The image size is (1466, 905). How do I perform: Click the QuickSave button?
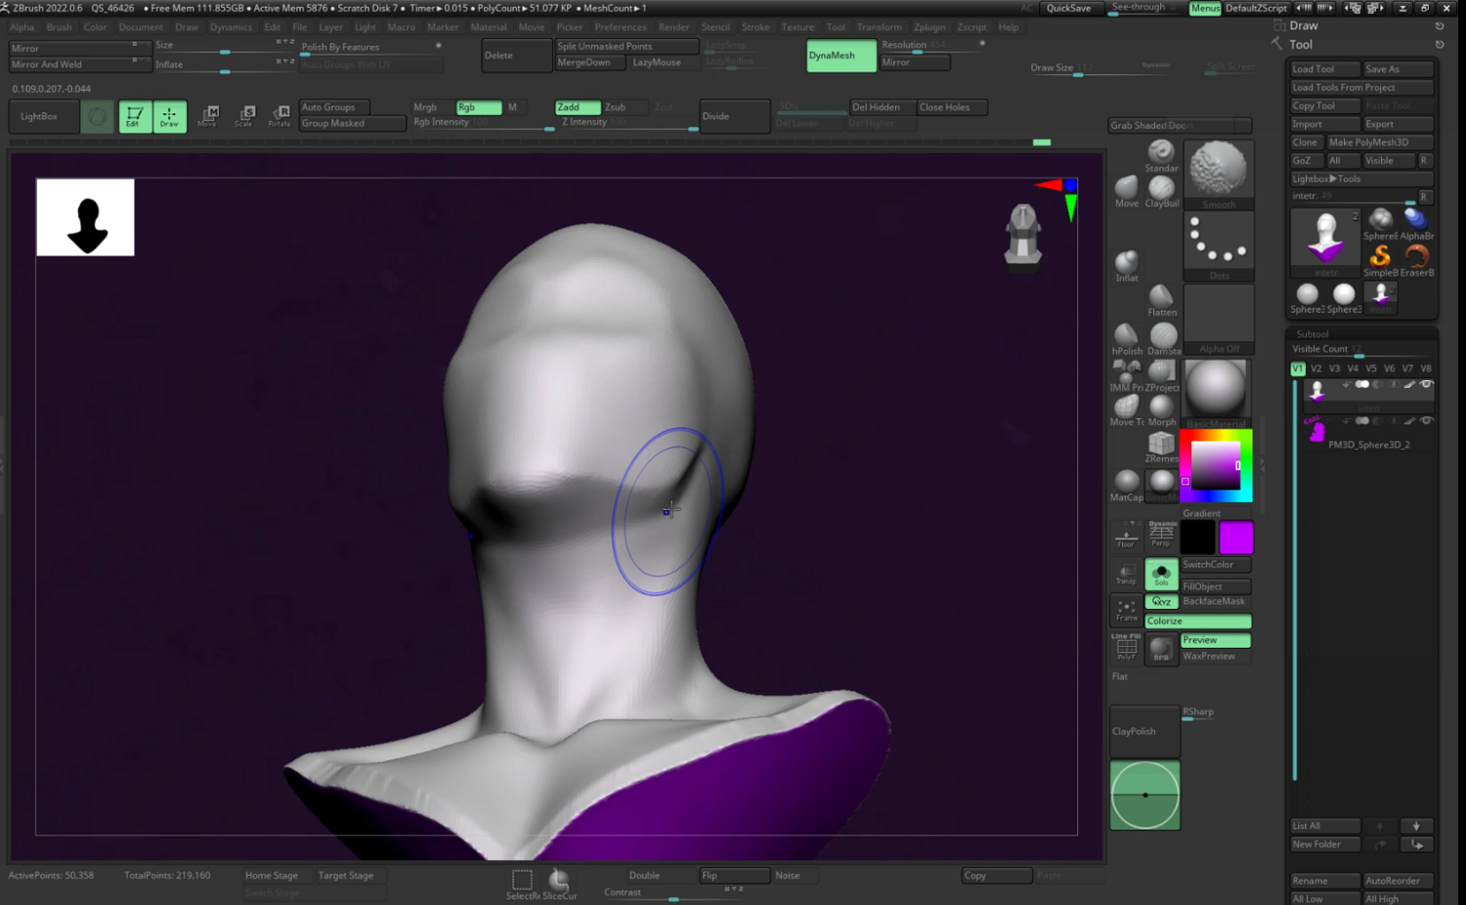[1069, 8]
